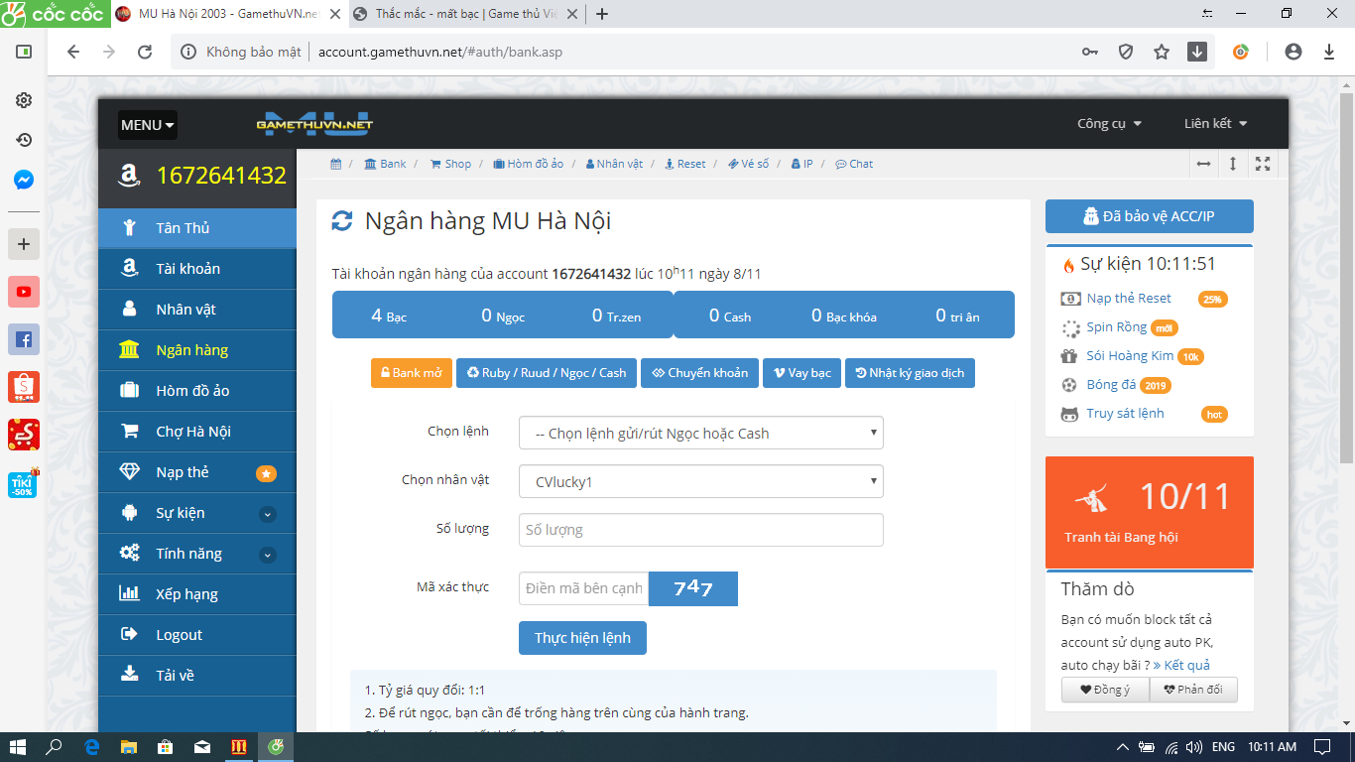Screen dimensions: 1355x762
Task: Open the Chọn lệnh dropdown
Action: tap(700, 434)
